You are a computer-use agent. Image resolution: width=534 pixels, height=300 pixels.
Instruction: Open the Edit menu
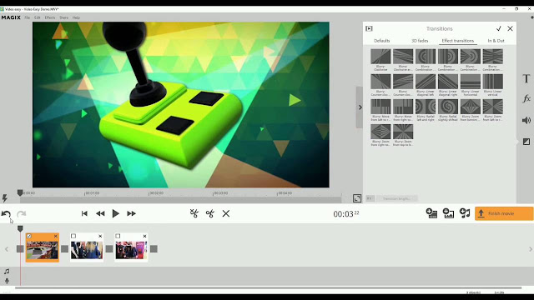pyautogui.click(x=37, y=17)
